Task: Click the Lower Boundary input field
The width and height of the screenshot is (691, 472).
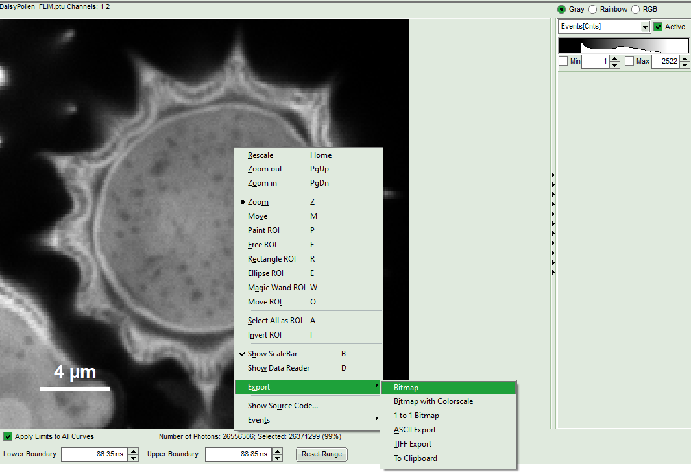Action: tap(93, 454)
